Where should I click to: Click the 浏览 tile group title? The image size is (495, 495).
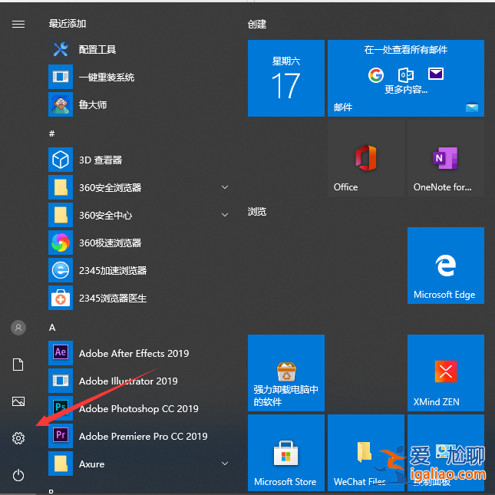[257, 212]
